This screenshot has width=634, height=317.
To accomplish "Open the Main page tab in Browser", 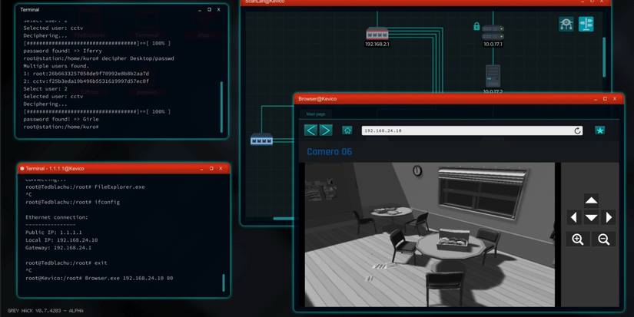I will (x=316, y=114).
